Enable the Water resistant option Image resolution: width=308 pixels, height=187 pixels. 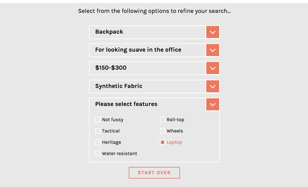pos(98,153)
